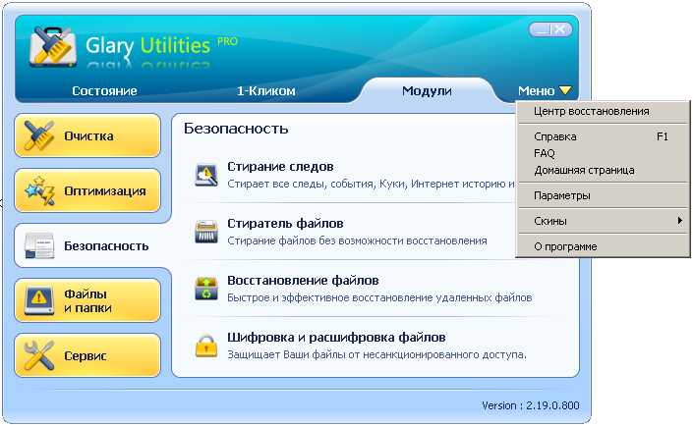Click the document icon beside Безопасность

pyautogui.click(x=39, y=245)
